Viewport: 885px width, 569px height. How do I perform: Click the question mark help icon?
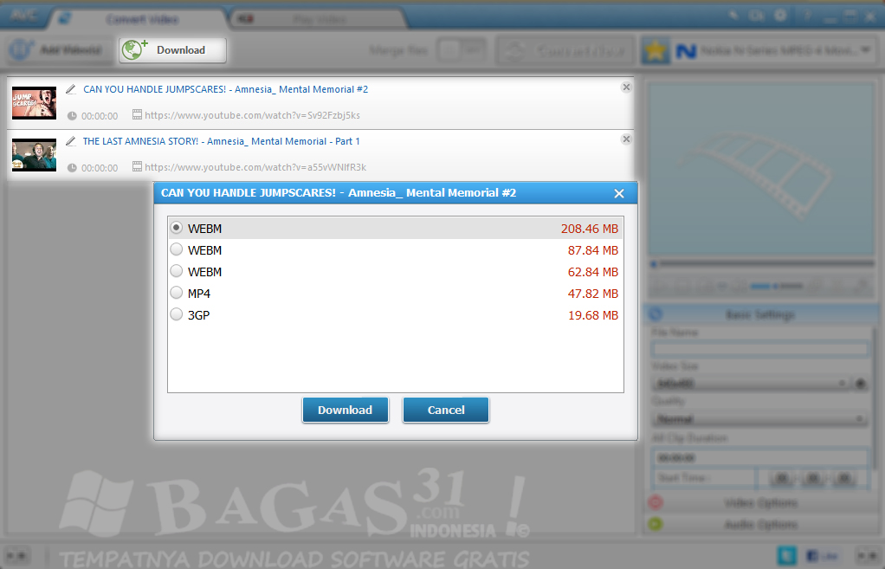click(808, 16)
